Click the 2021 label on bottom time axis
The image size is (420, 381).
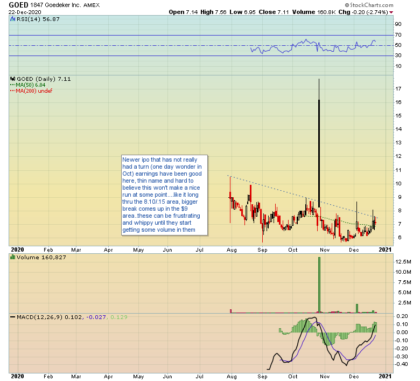click(385, 377)
